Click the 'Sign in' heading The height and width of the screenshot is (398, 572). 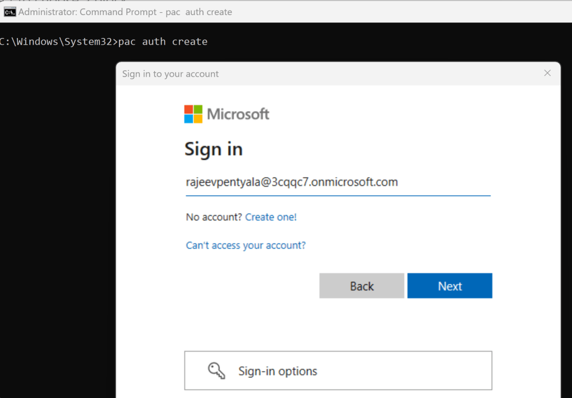coord(214,149)
